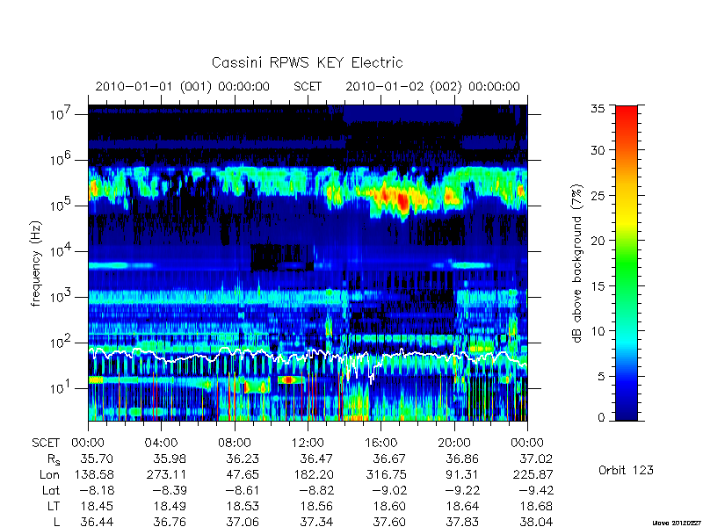Click the 'dB above background (7%)' label
Screen dimensions: 703x527
click(577, 264)
